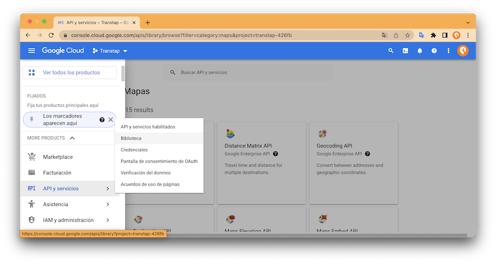
Task: Click the search magnifier in the header
Action: pos(391,51)
